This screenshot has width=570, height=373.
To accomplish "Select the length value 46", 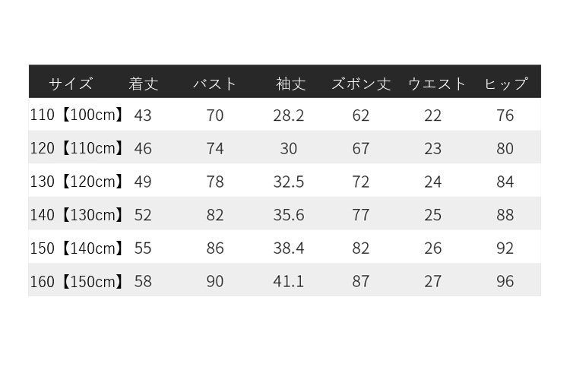I will (x=143, y=149).
